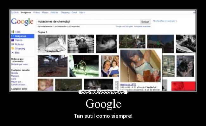The height and width of the screenshot is (126, 206).
Task: Filter images by Icono size
Action: 14,79
